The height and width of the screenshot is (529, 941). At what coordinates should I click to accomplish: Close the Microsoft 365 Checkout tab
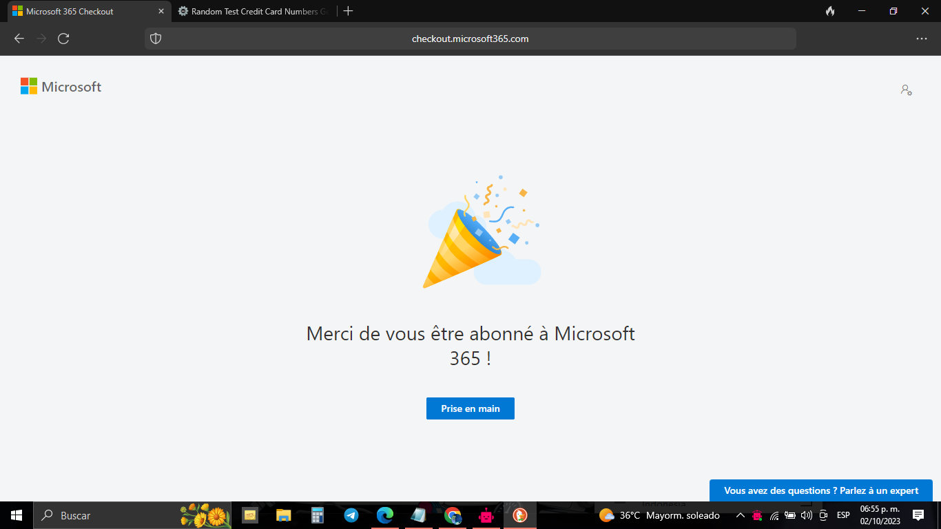(x=161, y=11)
